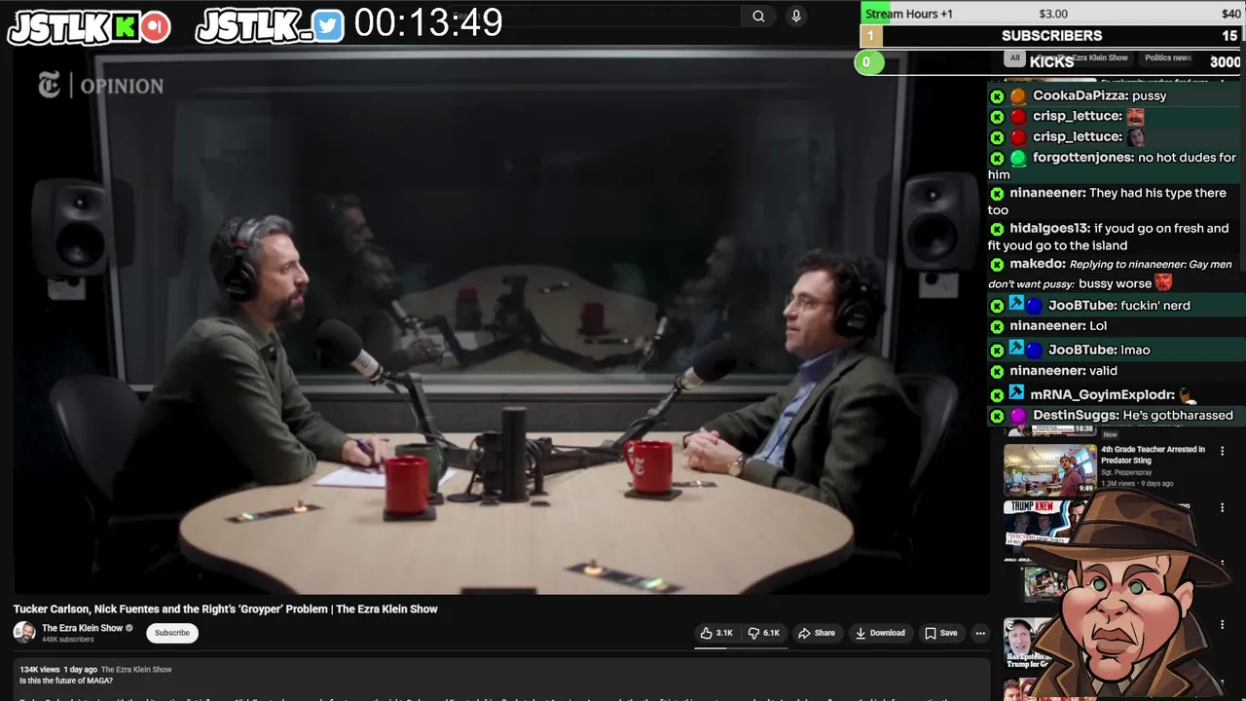Click CookaDaPizza's orange chat badge

pyautogui.click(x=1017, y=96)
